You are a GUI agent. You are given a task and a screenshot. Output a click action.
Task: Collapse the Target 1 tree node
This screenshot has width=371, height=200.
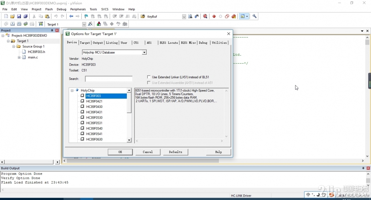point(8,41)
